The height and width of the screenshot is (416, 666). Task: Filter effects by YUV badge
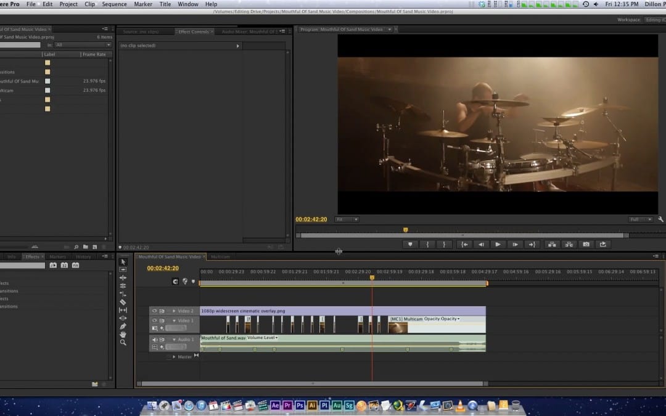(76, 265)
